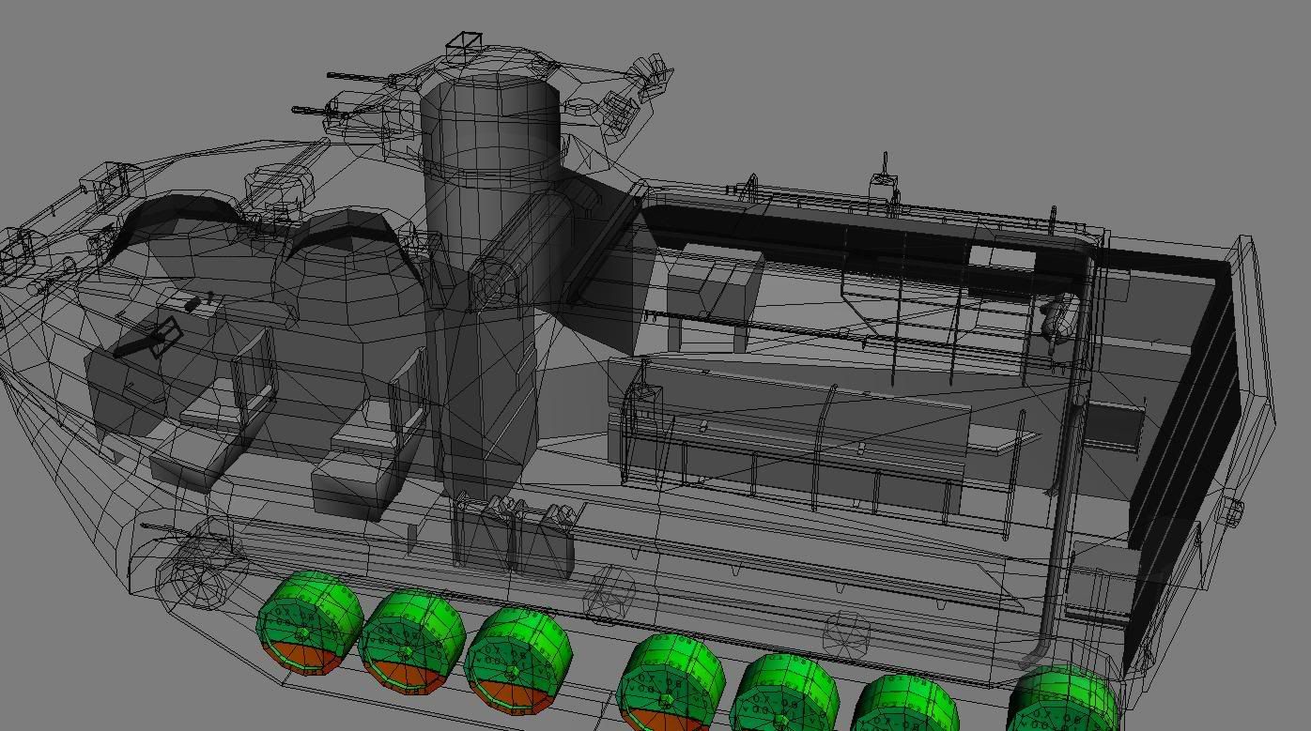1311x731 pixels.
Task: Select the crew seat beside the turret column
Action: coord(362,460)
